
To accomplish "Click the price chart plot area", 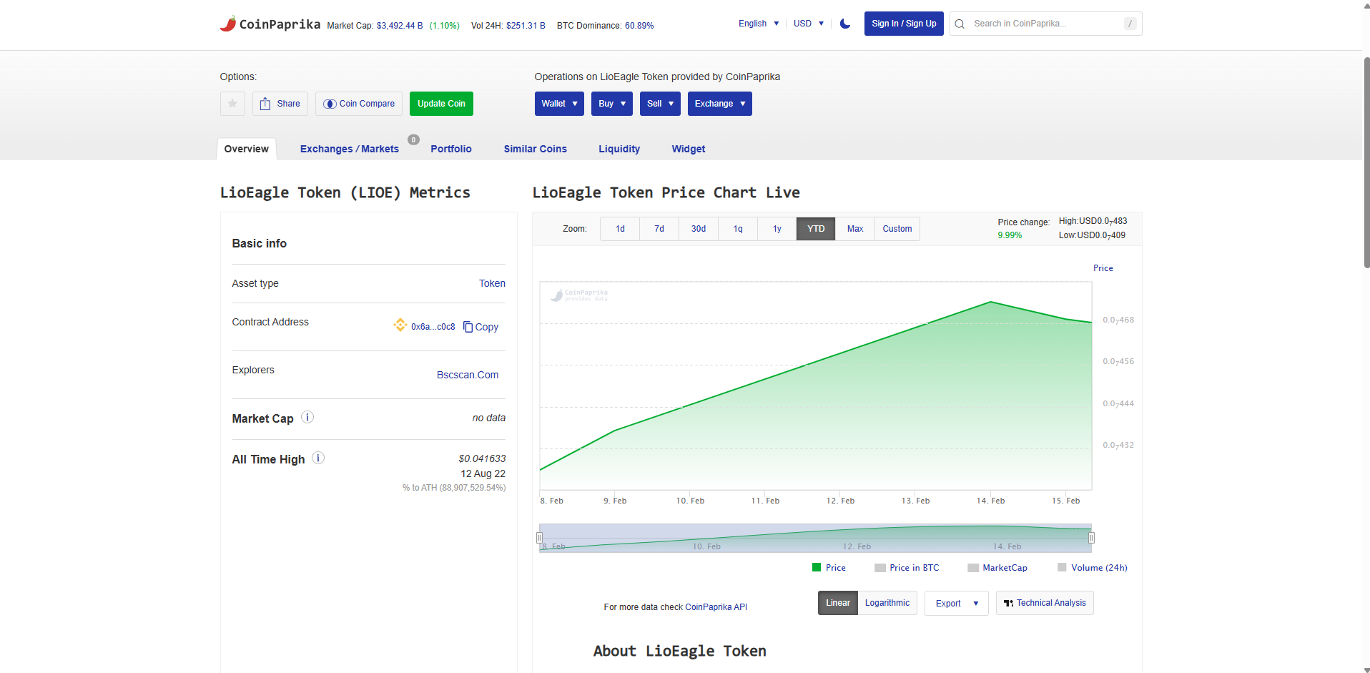I will [x=816, y=385].
